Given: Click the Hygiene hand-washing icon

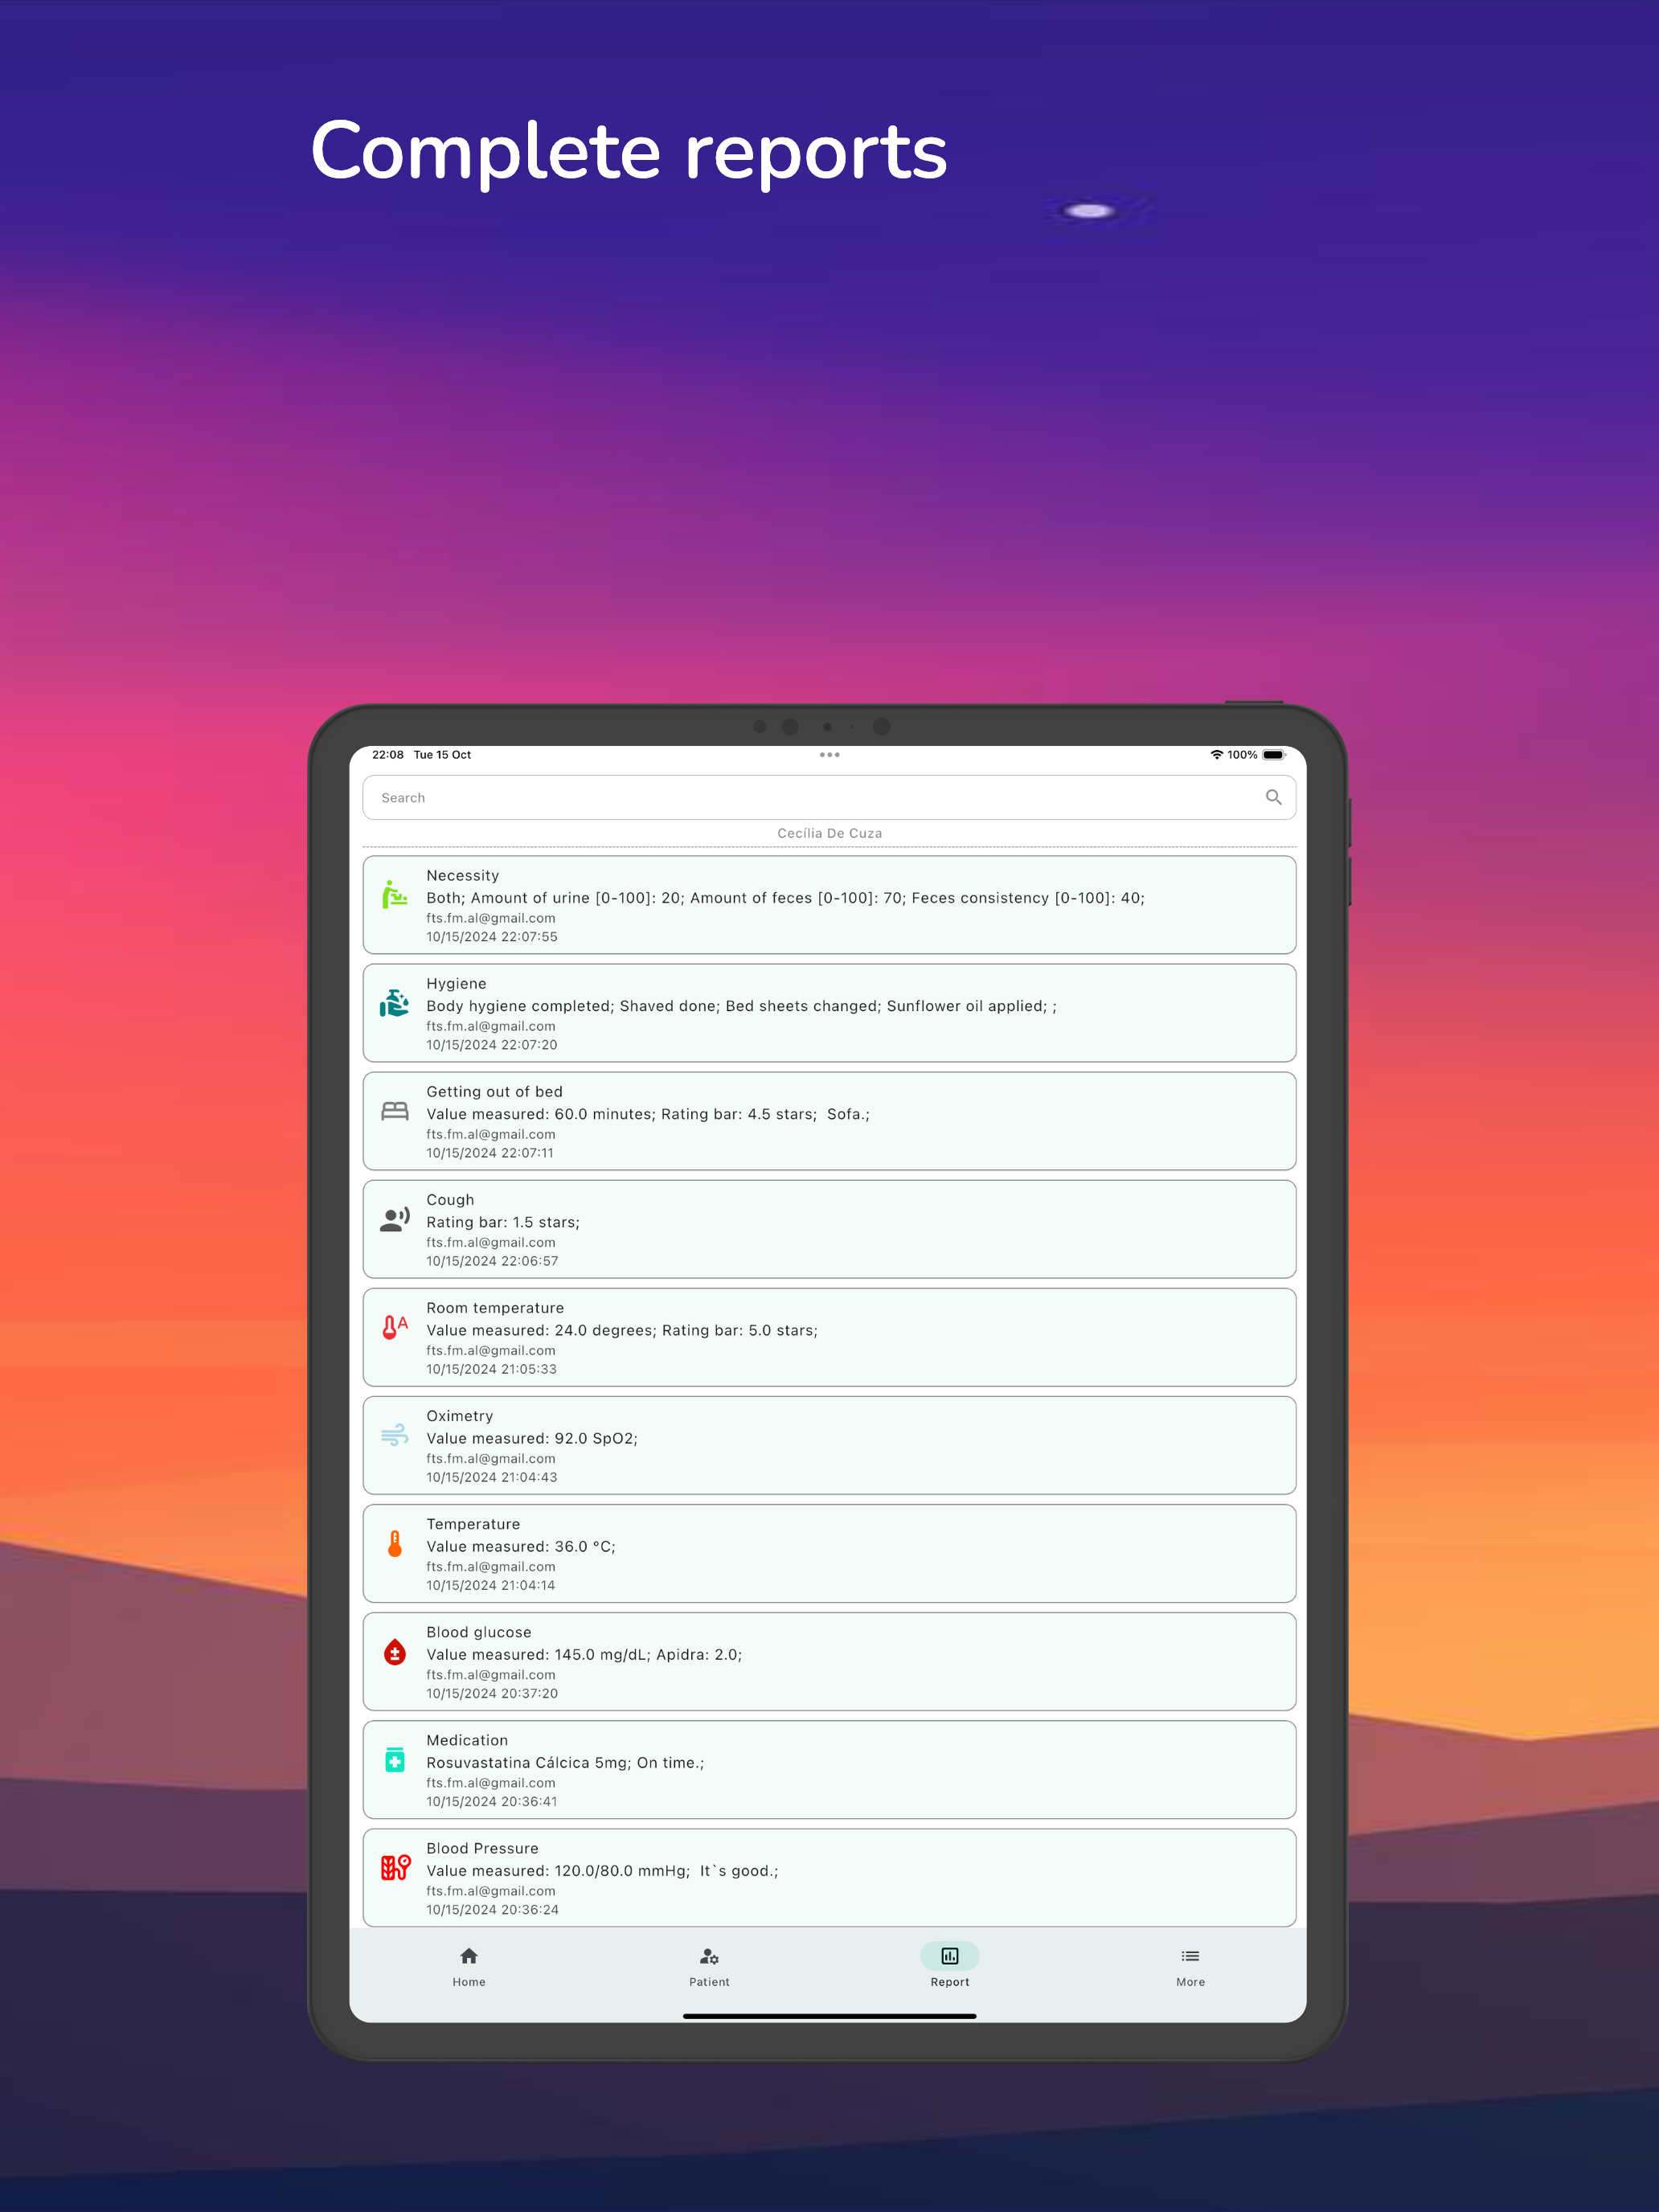Looking at the screenshot, I should [x=395, y=1003].
